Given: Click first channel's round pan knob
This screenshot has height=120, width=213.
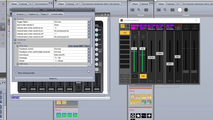Looking at the screenshot, I should (x=135, y=37).
